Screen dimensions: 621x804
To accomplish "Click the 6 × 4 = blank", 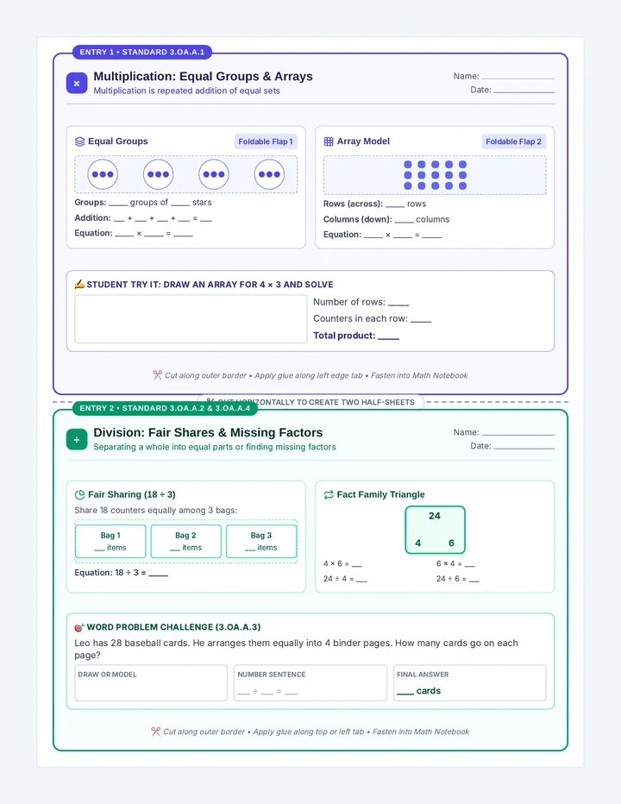I will (x=470, y=564).
